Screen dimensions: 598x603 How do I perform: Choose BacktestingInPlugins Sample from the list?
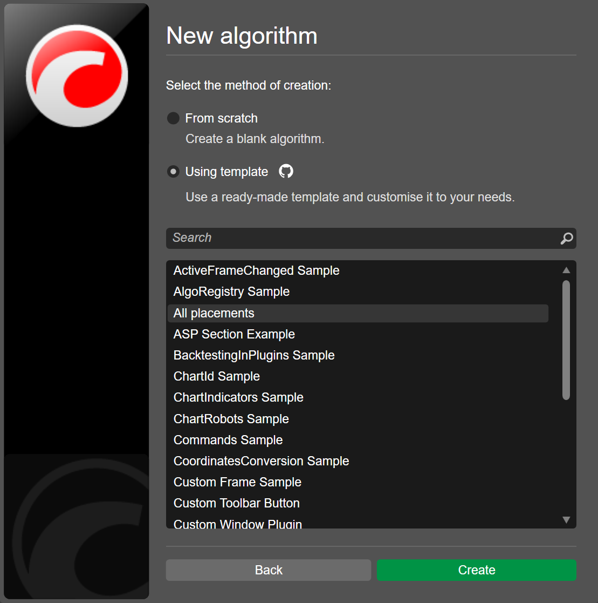(254, 355)
